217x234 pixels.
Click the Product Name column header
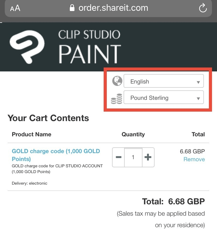click(x=31, y=134)
